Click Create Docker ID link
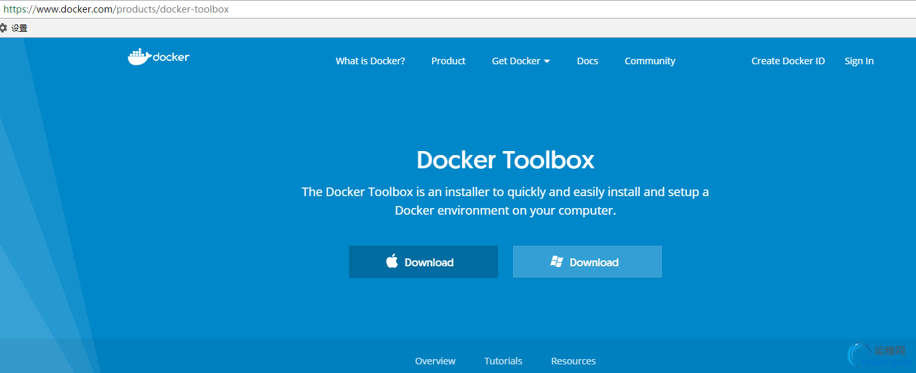 788,61
